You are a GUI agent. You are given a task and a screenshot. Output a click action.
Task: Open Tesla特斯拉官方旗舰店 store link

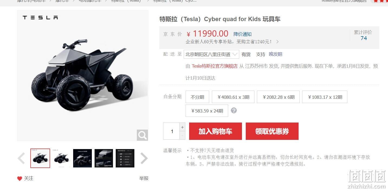click(215, 66)
